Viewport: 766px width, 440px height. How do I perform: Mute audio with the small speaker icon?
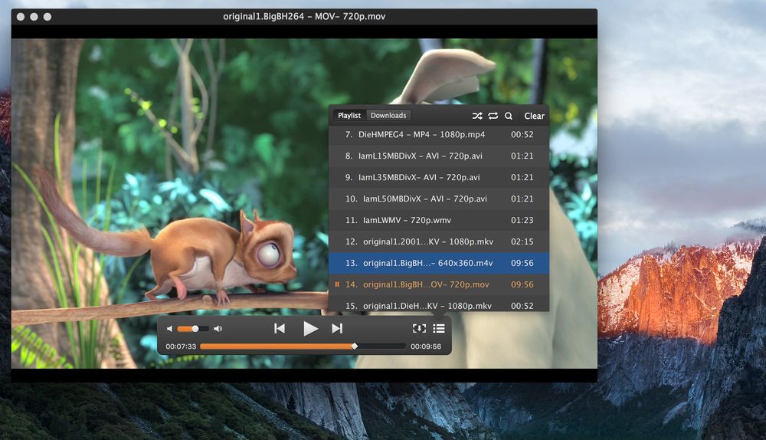[x=169, y=329]
